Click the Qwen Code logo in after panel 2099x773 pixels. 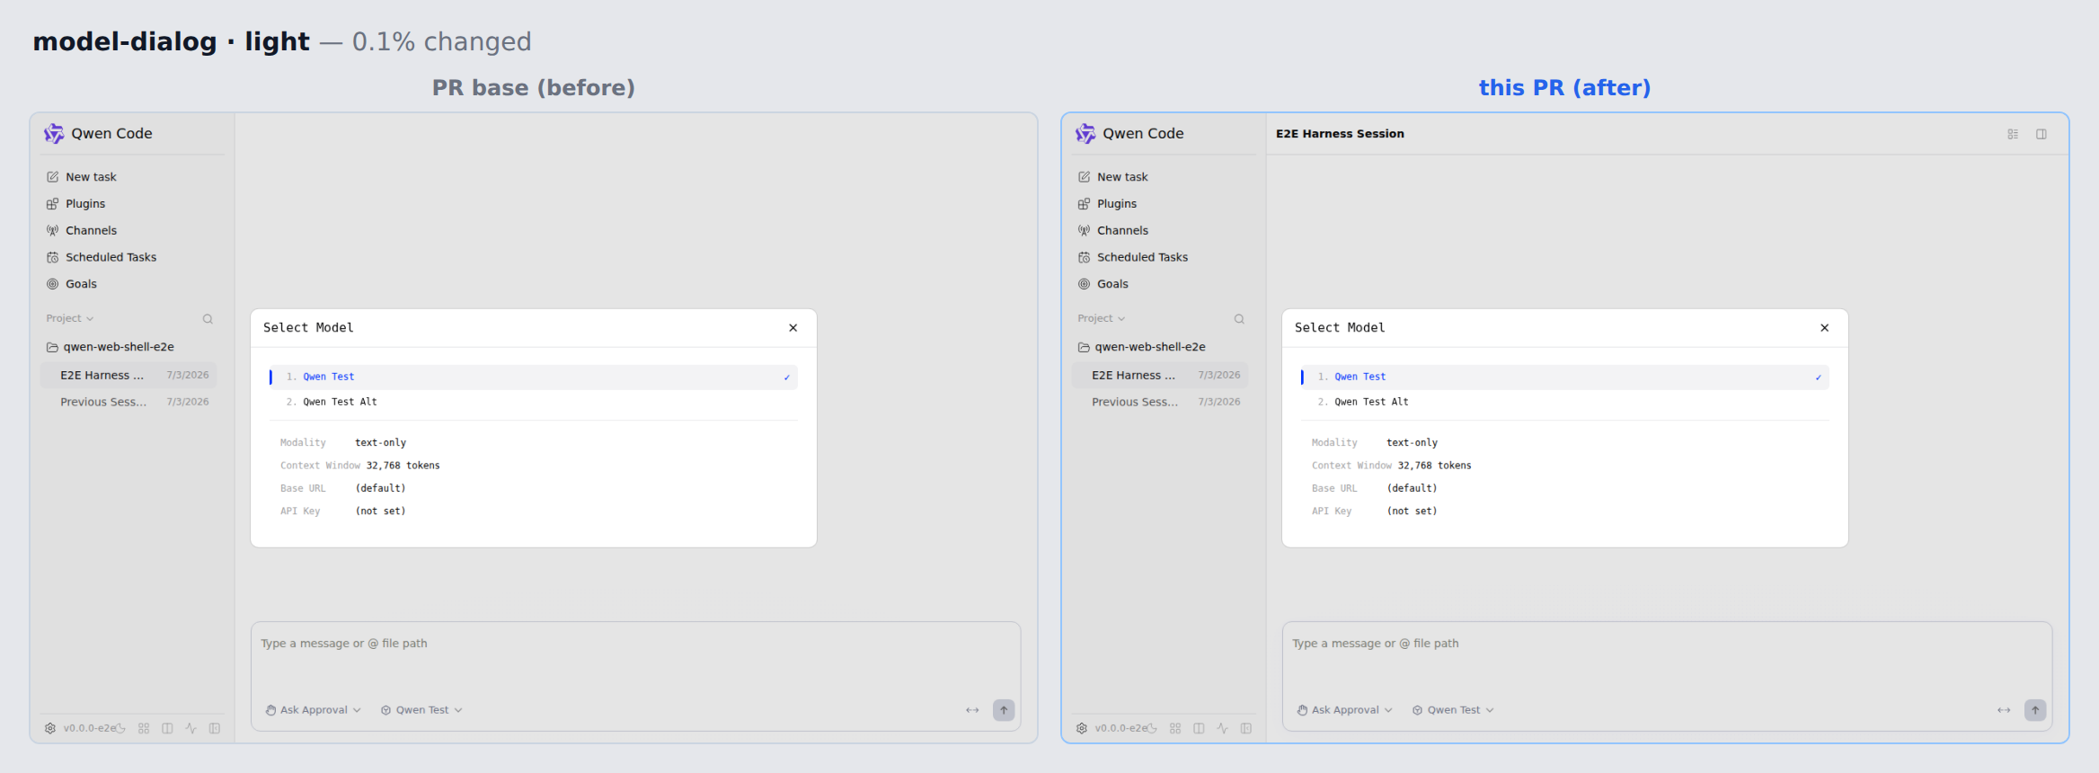click(x=1085, y=134)
